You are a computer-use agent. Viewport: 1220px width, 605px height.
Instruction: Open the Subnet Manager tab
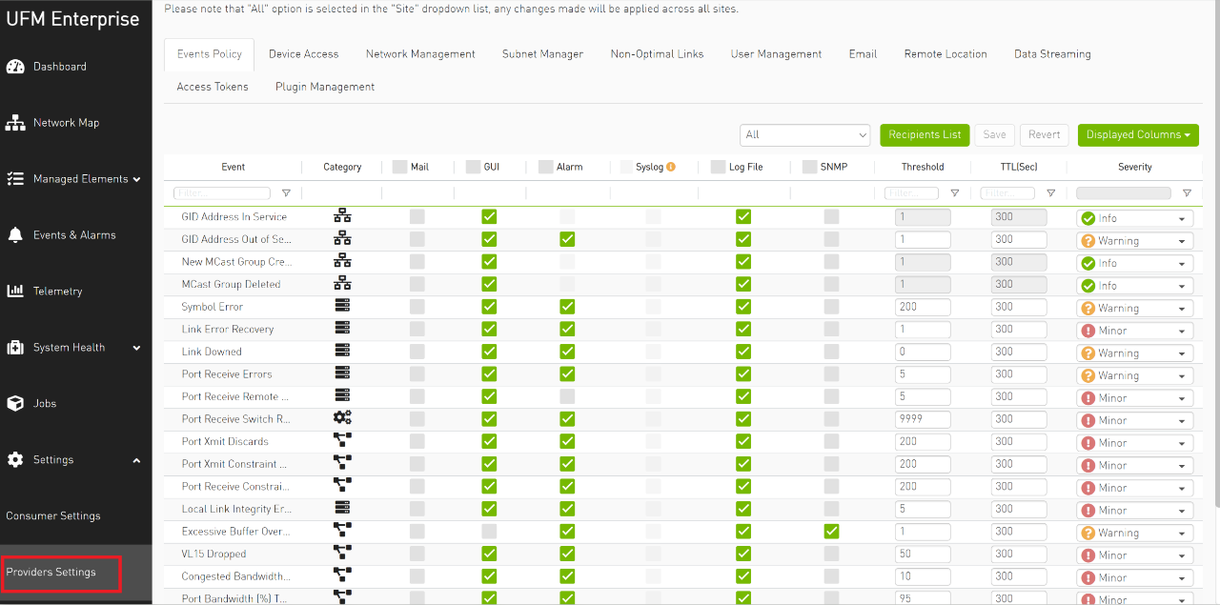542,53
